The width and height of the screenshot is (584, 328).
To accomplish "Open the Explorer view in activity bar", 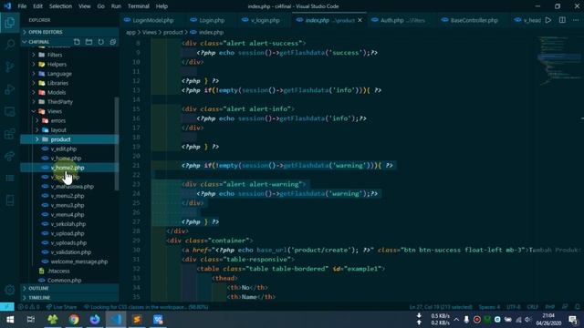I will click(x=10, y=23).
